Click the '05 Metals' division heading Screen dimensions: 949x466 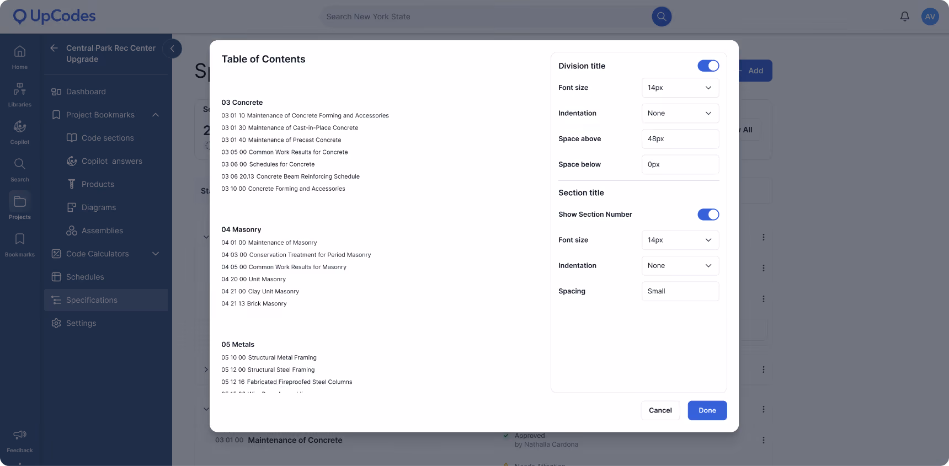tap(238, 344)
